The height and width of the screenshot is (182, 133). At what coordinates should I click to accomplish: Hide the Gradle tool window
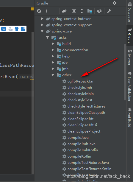point(122,3)
